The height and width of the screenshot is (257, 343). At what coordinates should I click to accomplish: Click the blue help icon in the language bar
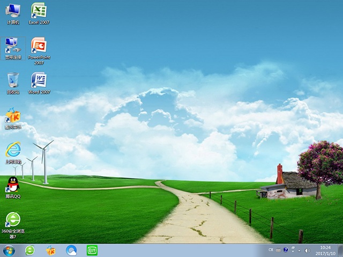coord(286,250)
